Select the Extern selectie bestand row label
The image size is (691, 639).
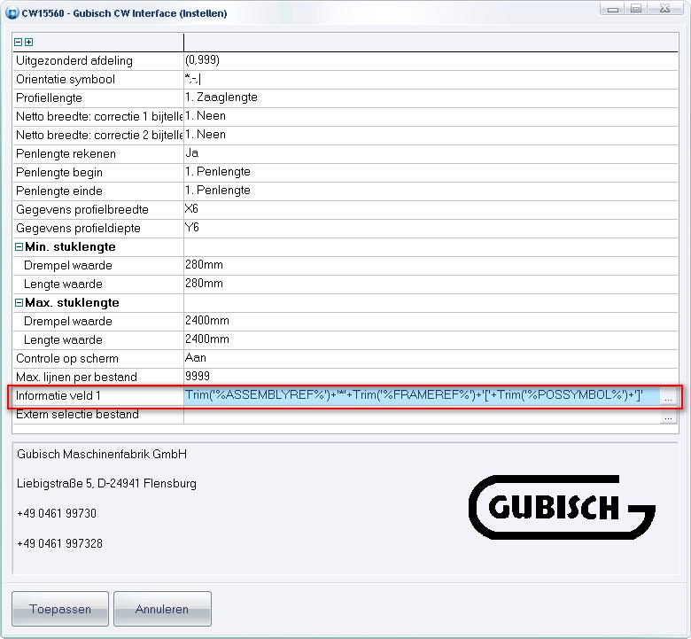coord(77,415)
